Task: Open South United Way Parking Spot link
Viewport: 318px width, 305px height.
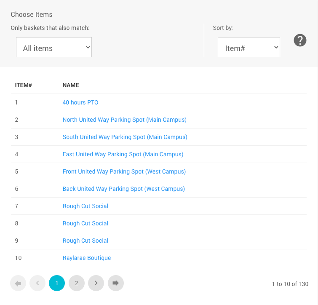Action: 125,137
